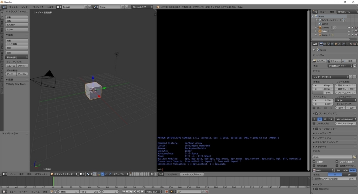Open the ウィンドウ menu
358x194 pixels.
(38, 7)
